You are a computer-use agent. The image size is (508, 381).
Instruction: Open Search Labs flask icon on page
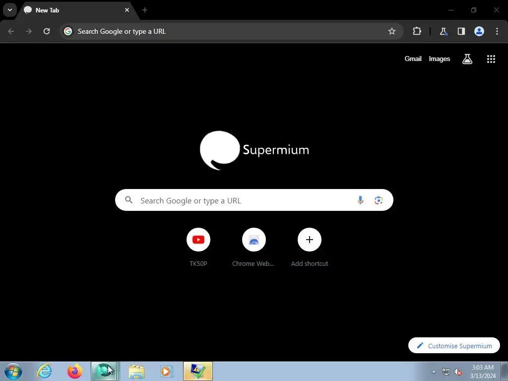pos(467,59)
